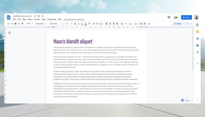Show document outline icon
Screen dimensions: 205x117
pyautogui.click(x=10, y=33)
